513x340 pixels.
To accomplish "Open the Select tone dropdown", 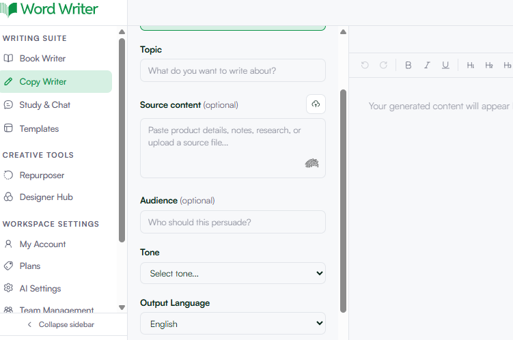I will pyautogui.click(x=233, y=273).
